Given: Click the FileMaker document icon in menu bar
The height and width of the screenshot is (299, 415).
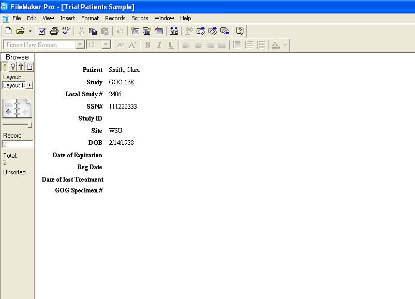Looking at the screenshot, I should click(x=6, y=19).
